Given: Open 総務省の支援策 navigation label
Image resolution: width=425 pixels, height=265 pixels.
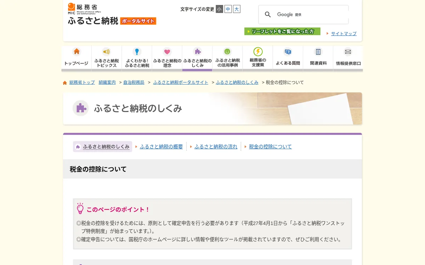Looking at the screenshot, I should (x=258, y=63).
